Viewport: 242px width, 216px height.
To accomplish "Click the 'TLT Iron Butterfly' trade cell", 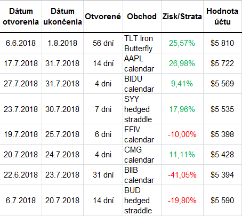I will point(142,43).
